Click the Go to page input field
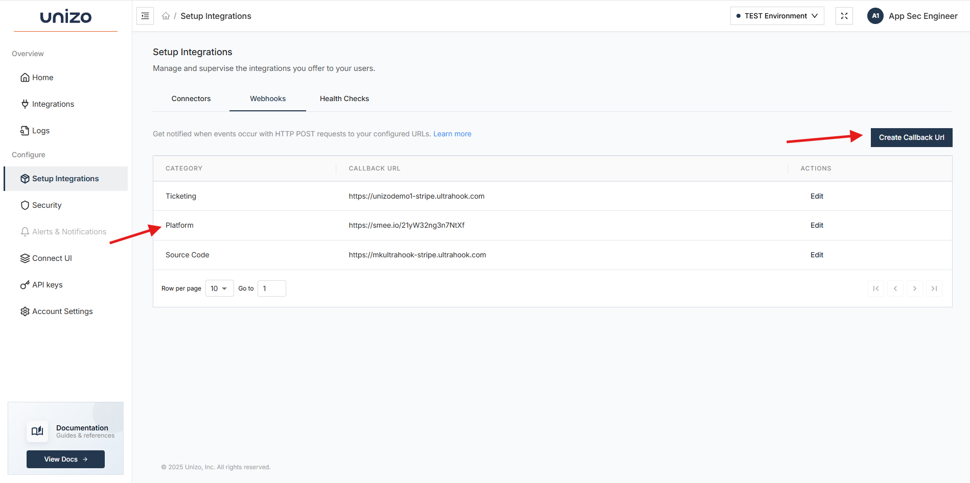This screenshot has height=483, width=970. coord(271,288)
